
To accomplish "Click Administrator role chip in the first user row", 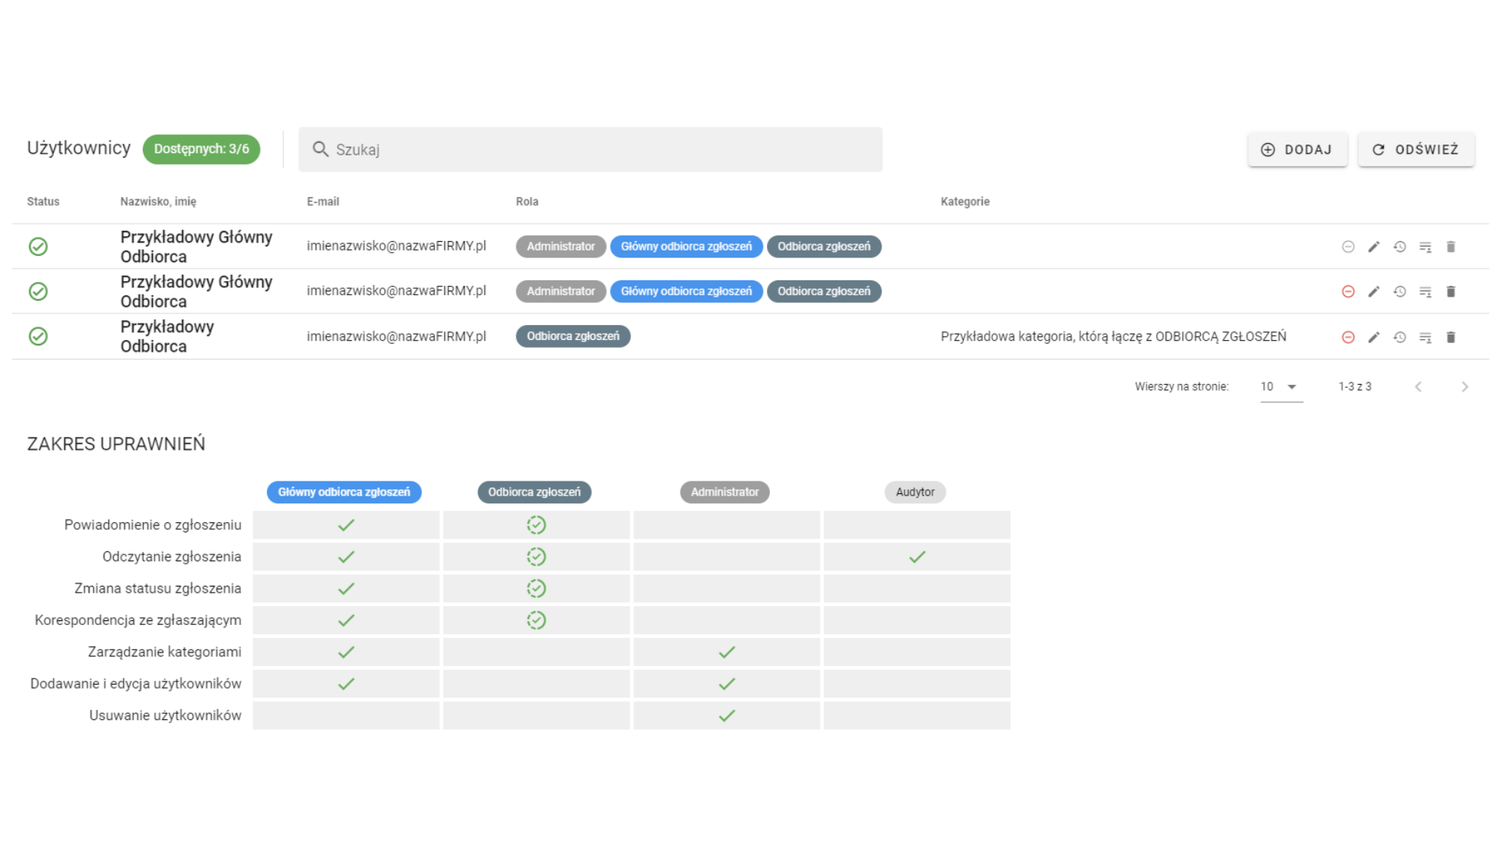I will tap(560, 247).
